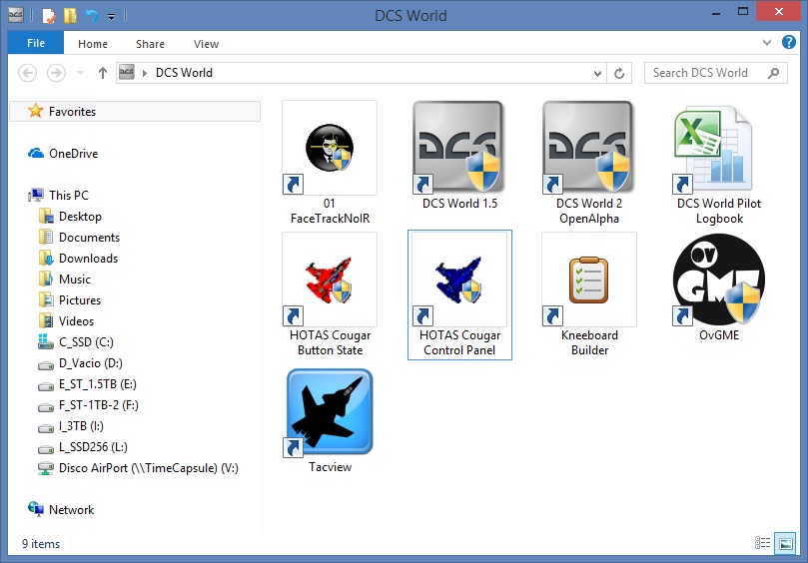Open the address bar history dropdown
Screen dimensions: 808x563
tap(597, 73)
